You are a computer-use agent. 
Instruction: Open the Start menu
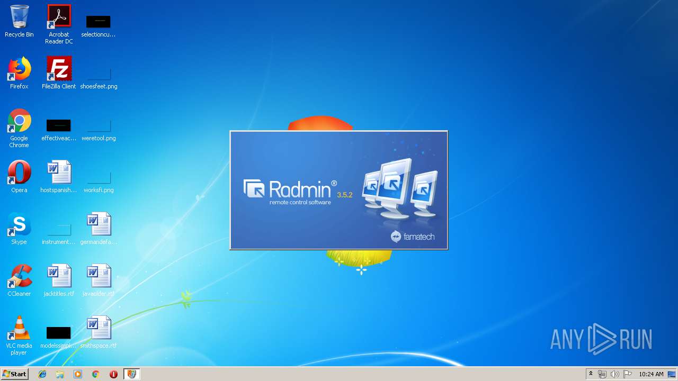point(14,374)
